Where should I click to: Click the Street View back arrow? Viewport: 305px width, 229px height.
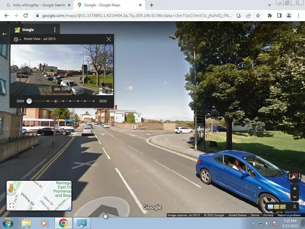4,34
